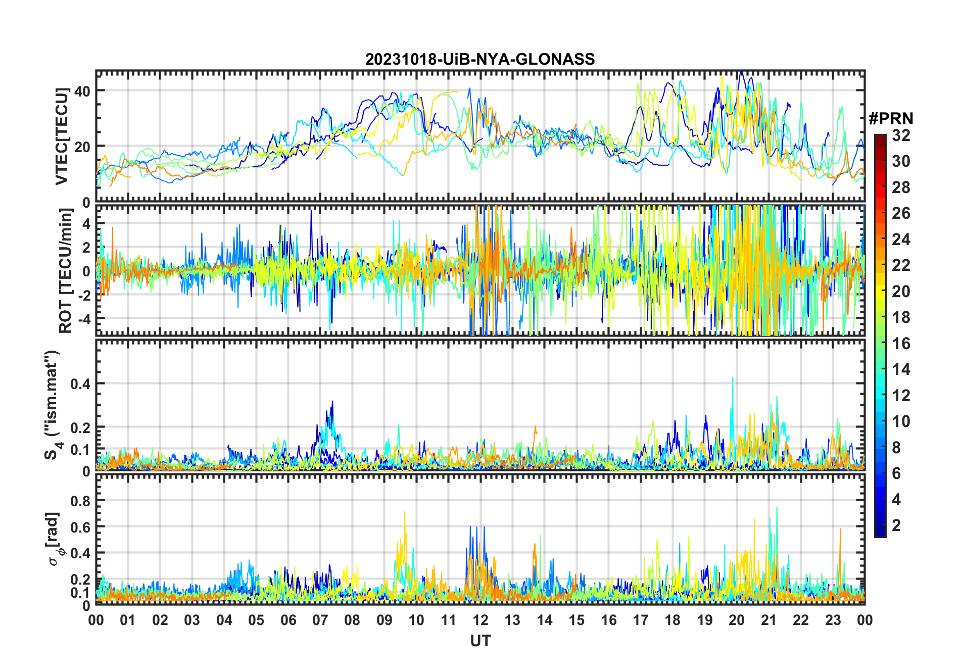The image size is (961, 672).
Task: Click x-axis tick label 03
Action: point(192,620)
